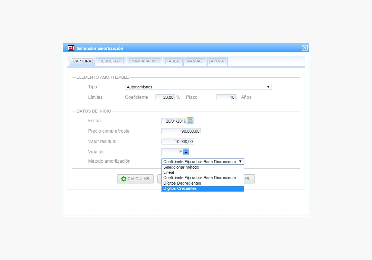
Task: Focus the Valor residual input
Action: (x=178, y=142)
